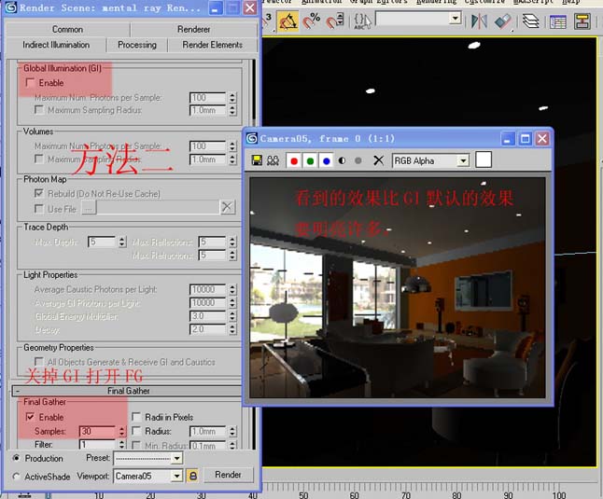Click the Use File browse button
Screen dimensions: 603x499
pos(89,209)
